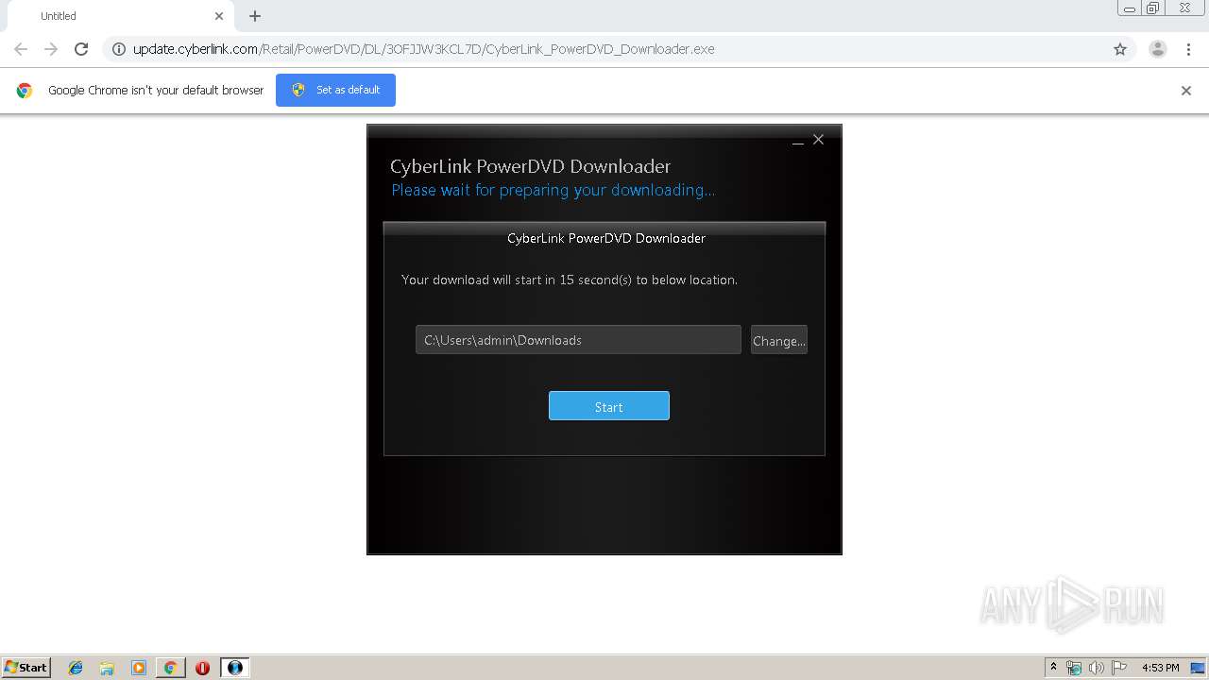Show hidden system tray icons
Screen dimensions: 1209x680
point(1053,667)
